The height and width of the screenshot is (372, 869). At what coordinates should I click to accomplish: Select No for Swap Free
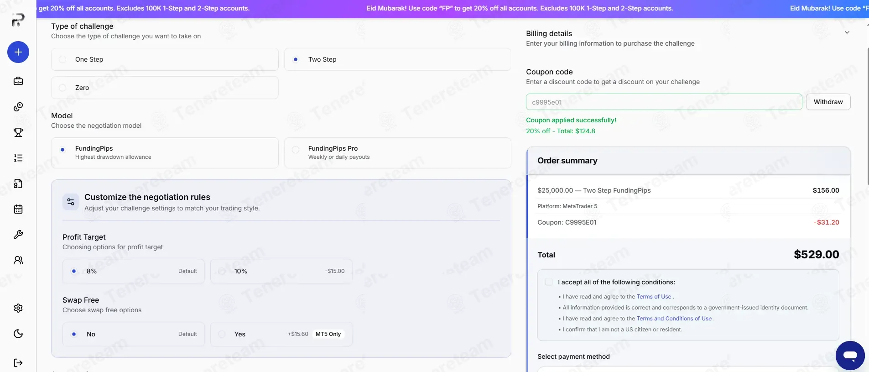point(134,334)
